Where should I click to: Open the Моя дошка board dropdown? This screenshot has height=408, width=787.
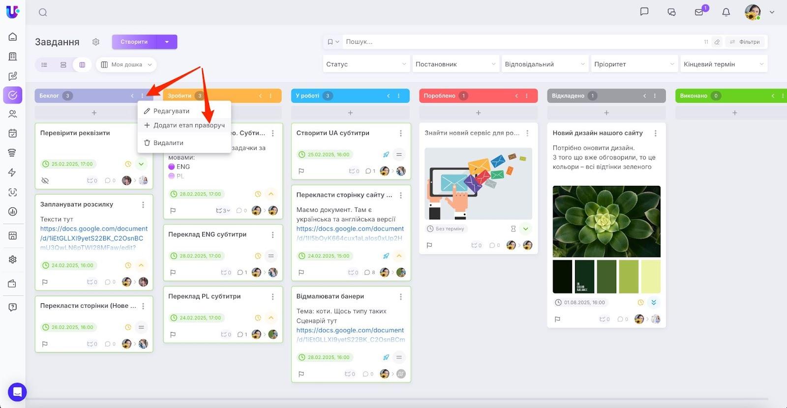[126, 64]
